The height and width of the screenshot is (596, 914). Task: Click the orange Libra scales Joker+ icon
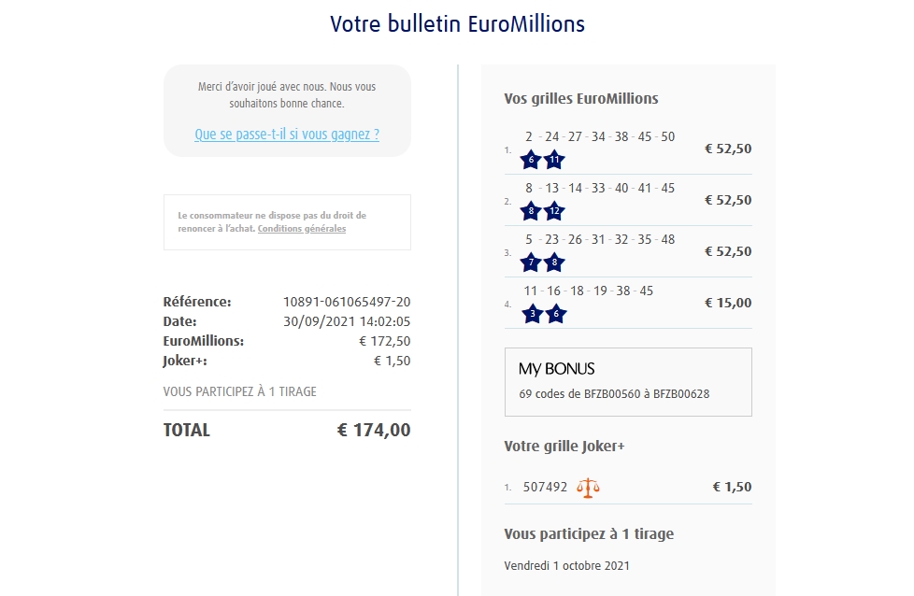click(588, 487)
